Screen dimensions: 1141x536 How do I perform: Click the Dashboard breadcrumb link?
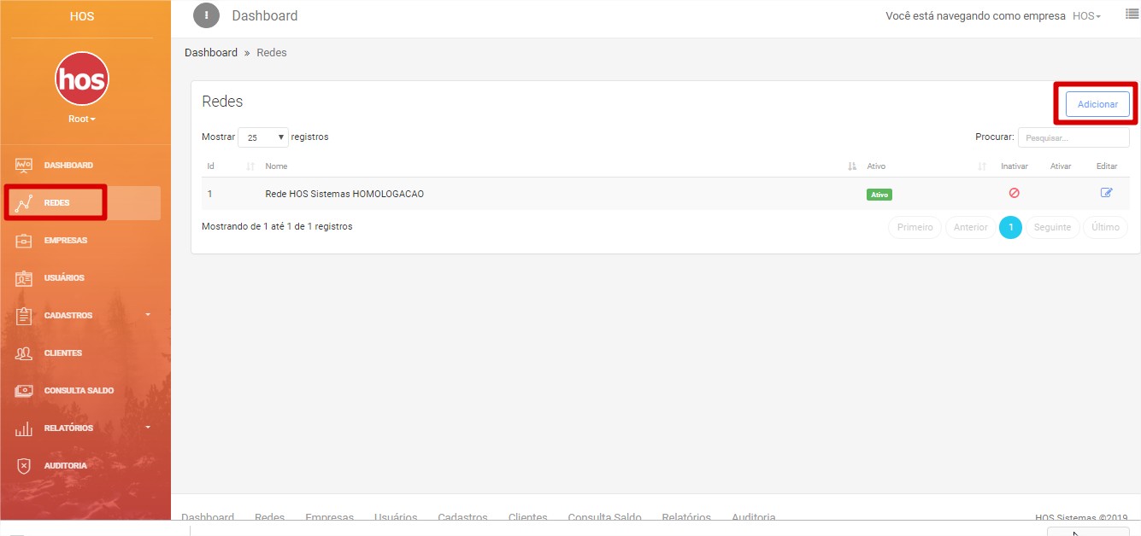coord(211,53)
